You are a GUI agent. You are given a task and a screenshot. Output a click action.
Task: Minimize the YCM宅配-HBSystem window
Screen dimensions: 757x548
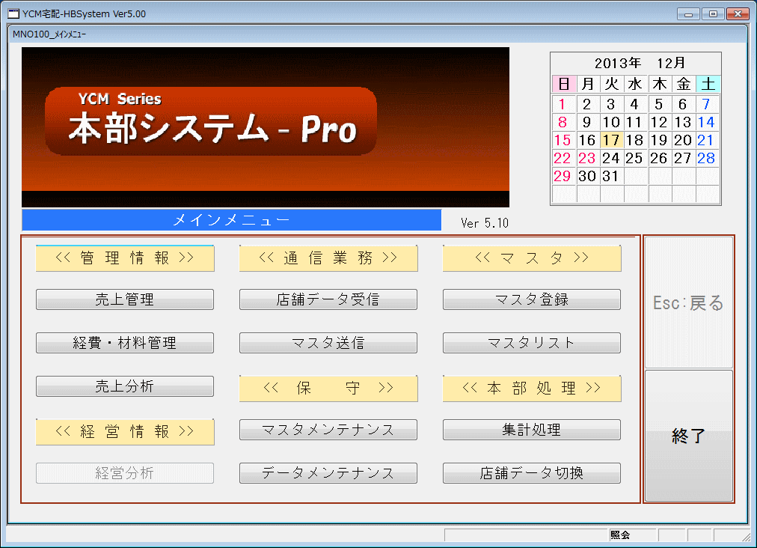688,14
